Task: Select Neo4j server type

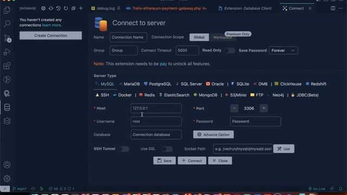Action: 275,95
